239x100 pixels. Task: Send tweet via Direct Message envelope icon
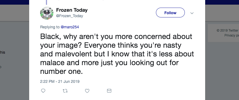click(x=109, y=91)
